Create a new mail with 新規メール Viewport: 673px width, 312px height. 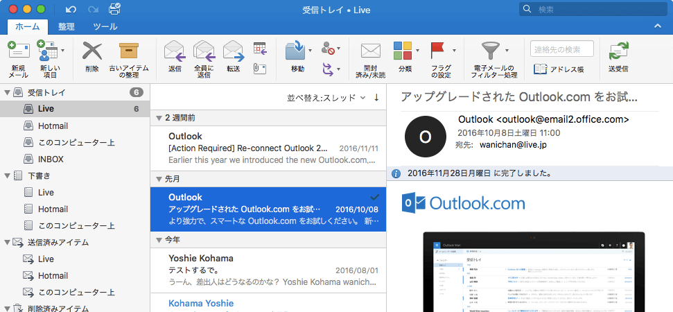(19, 59)
